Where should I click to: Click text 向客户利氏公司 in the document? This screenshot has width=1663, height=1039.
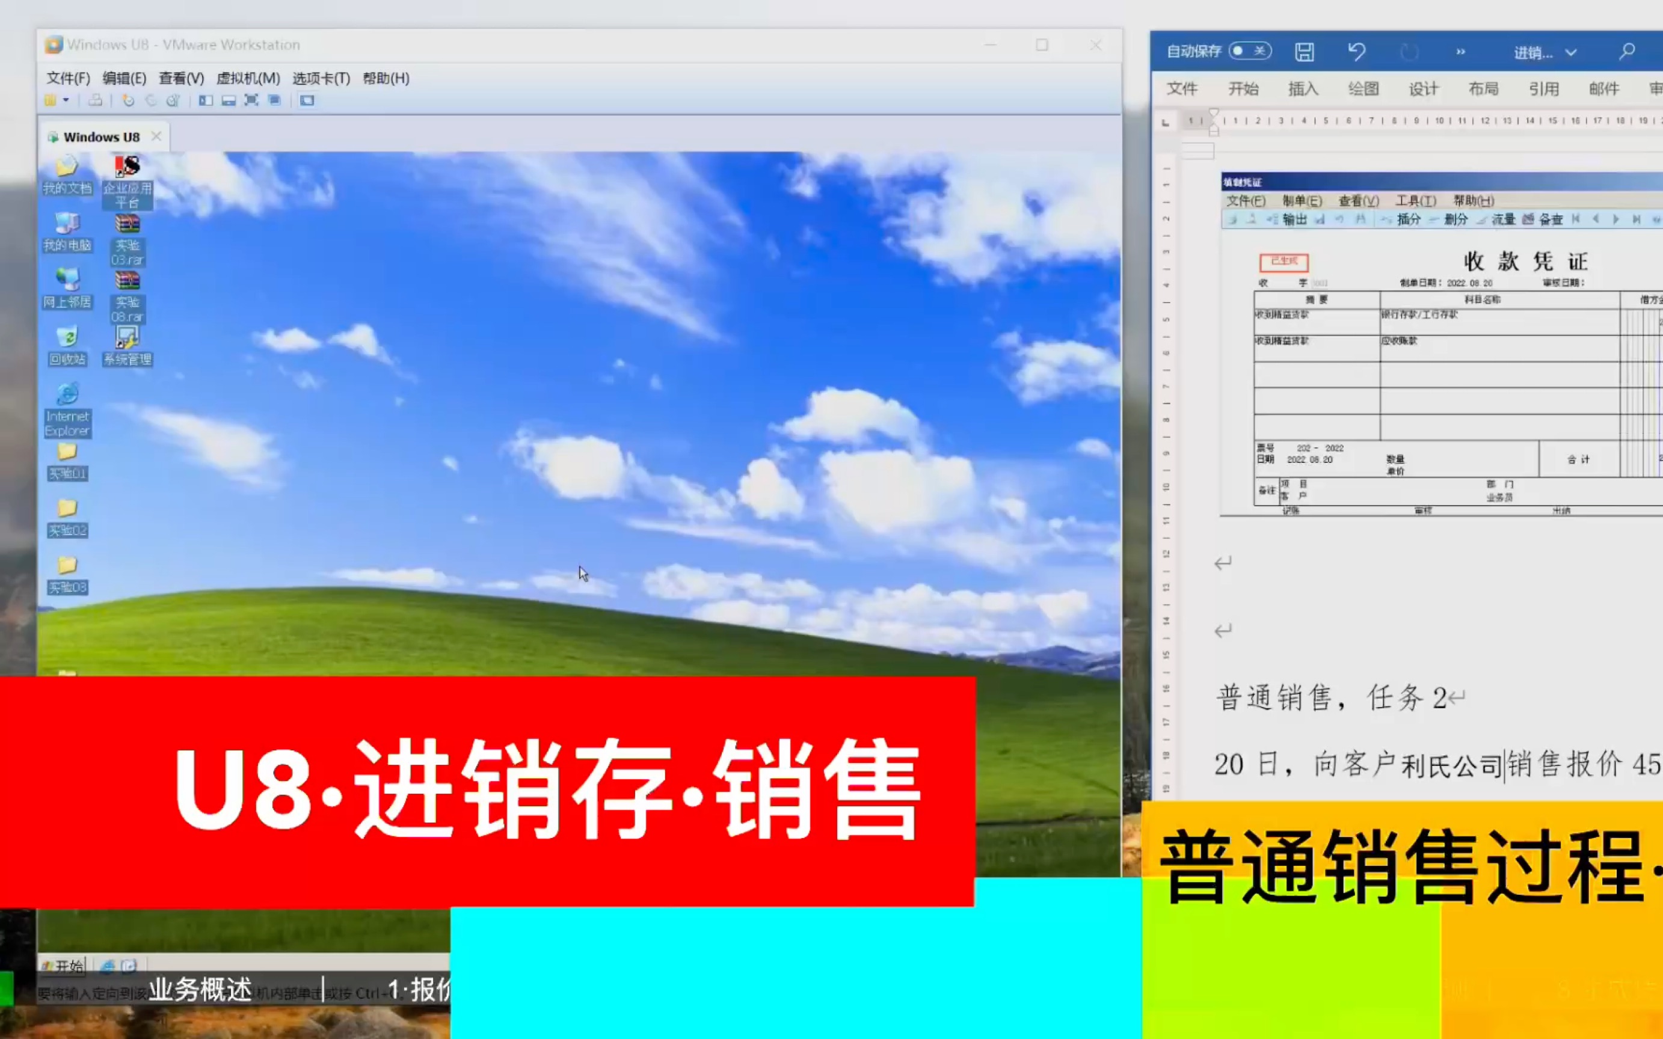pos(1407,764)
